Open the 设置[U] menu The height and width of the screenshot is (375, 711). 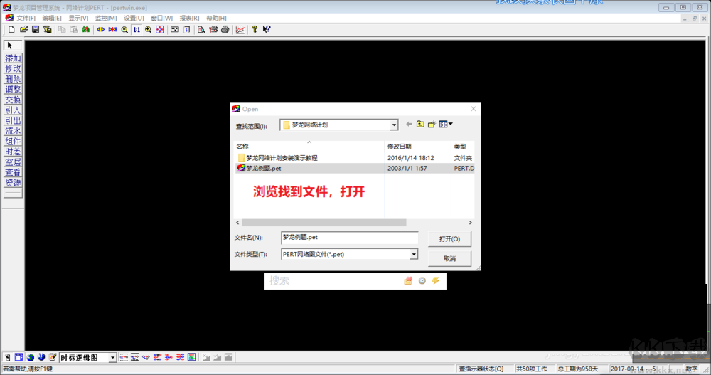pos(134,19)
